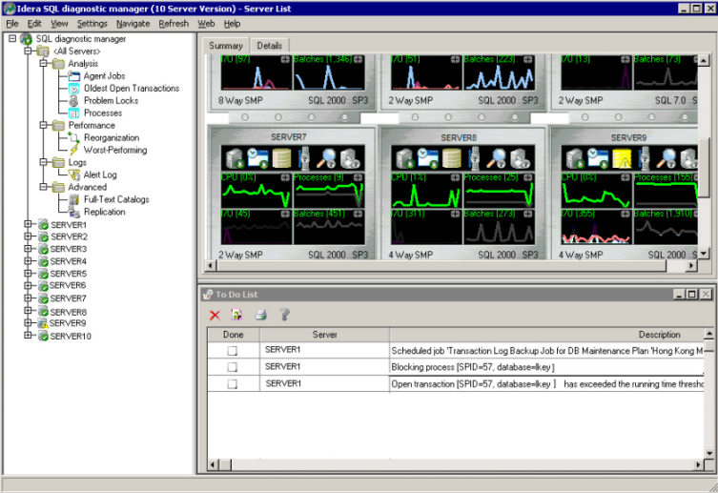The image size is (718, 493).
Task: Click the printer icon in To Do List toolbar
Action: pyautogui.click(x=260, y=314)
